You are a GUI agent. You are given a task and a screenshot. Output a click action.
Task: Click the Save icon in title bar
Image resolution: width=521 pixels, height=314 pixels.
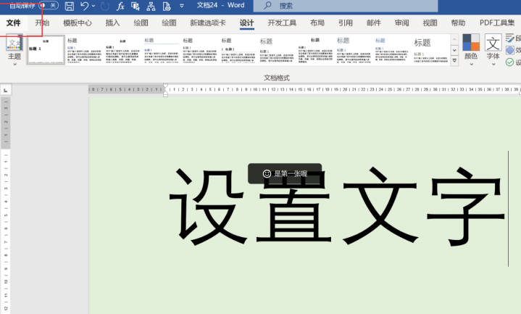pos(69,6)
